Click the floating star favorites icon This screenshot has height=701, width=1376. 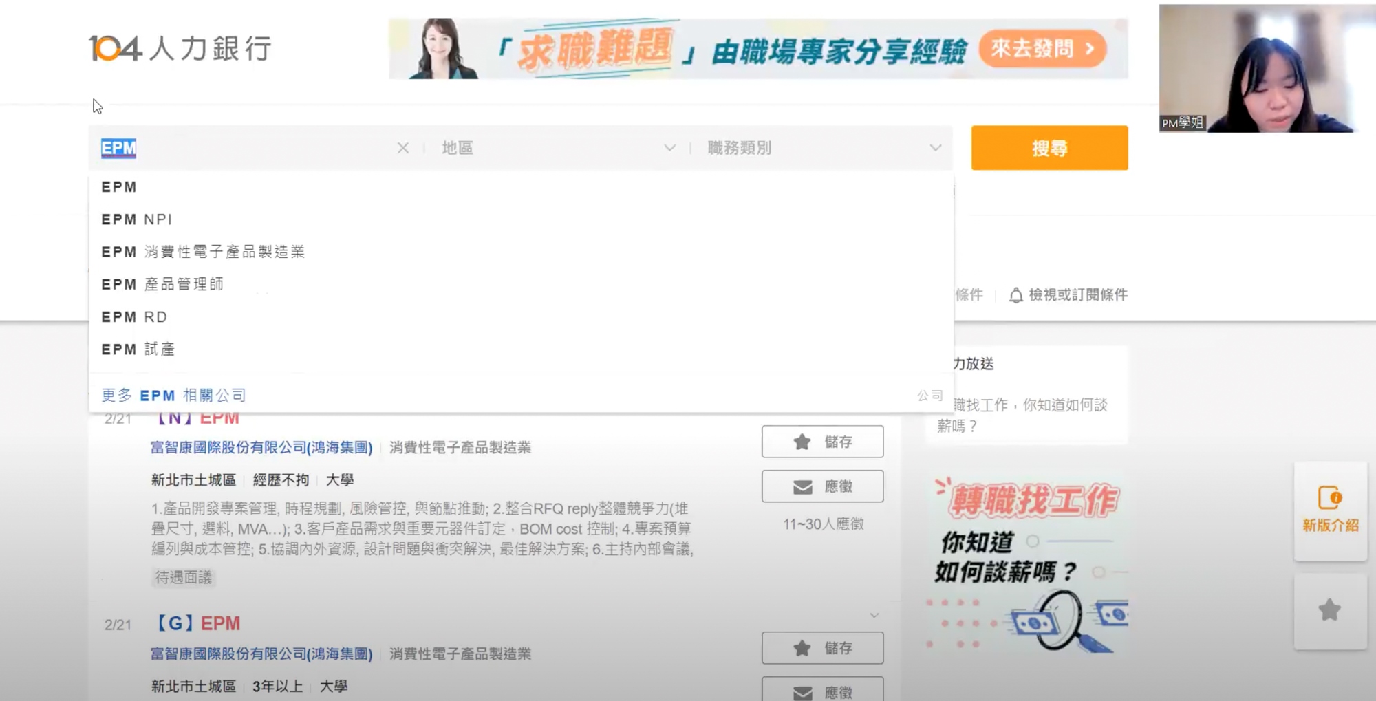click(x=1330, y=610)
